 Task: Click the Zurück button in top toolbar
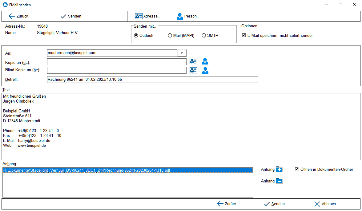(x=18, y=16)
